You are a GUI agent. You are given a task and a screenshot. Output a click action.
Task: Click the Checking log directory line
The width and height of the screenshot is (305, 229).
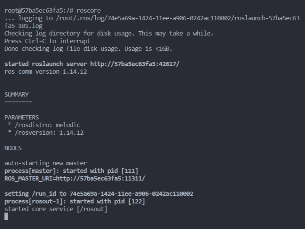[x=109, y=34]
